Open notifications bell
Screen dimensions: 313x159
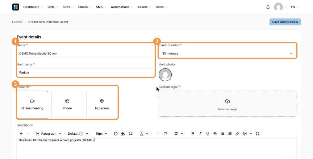click(x=268, y=7)
